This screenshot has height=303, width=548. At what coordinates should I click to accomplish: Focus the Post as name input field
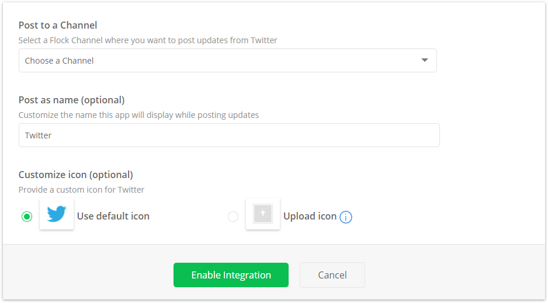(x=229, y=135)
